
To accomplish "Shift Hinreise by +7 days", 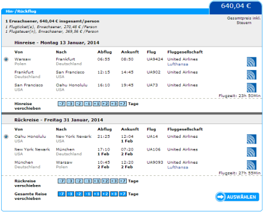I will (x=123, y=104).
